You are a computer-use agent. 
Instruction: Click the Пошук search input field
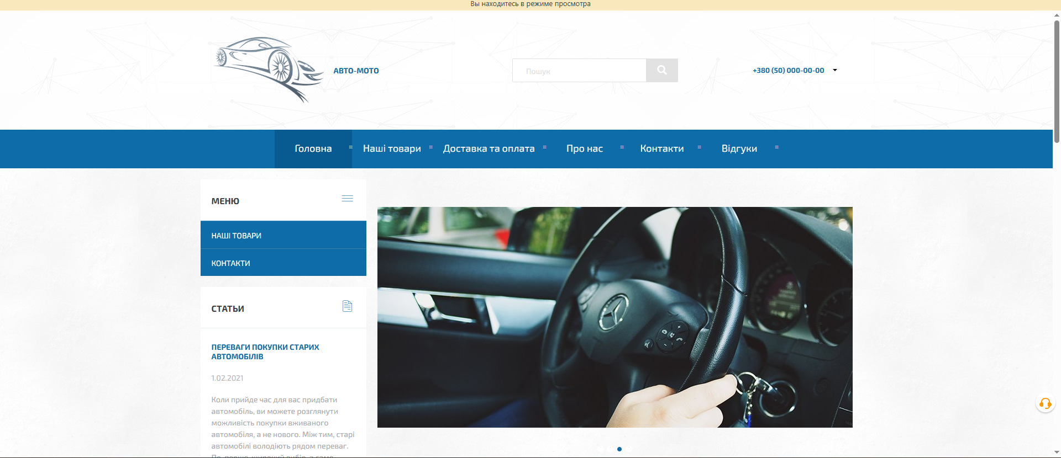click(579, 71)
